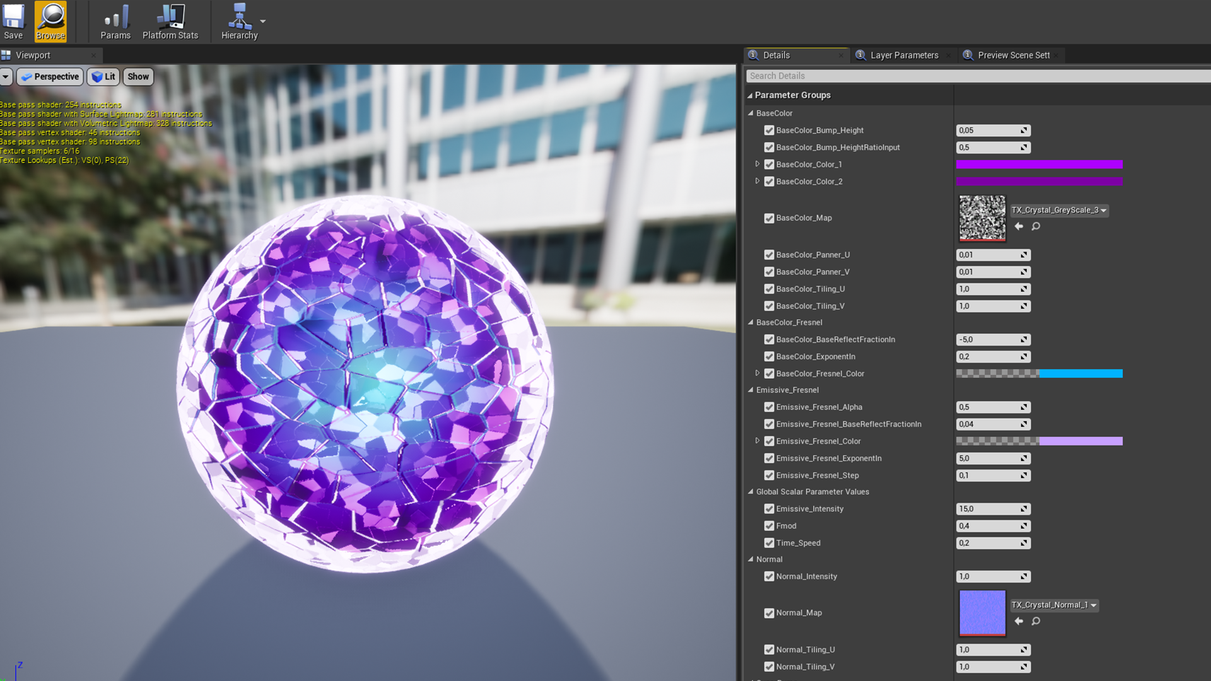Image resolution: width=1211 pixels, height=681 pixels.
Task: Uncheck the BaseColor_Bump_Height parameter override
Action: pyautogui.click(x=769, y=131)
